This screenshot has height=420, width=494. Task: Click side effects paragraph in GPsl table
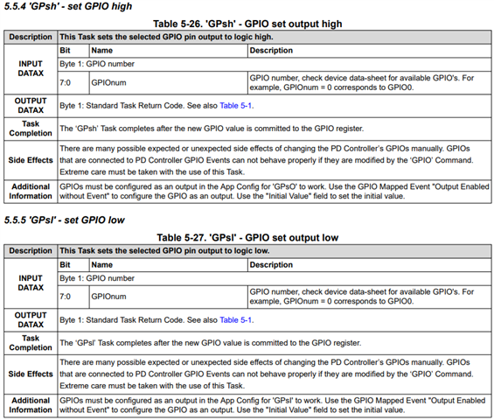[267, 374]
